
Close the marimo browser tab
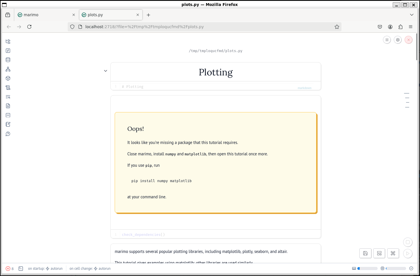click(x=74, y=15)
